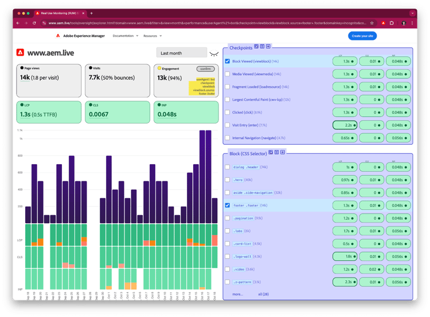
Task: Open the browser extensions puzzle icon
Action: (392, 23)
